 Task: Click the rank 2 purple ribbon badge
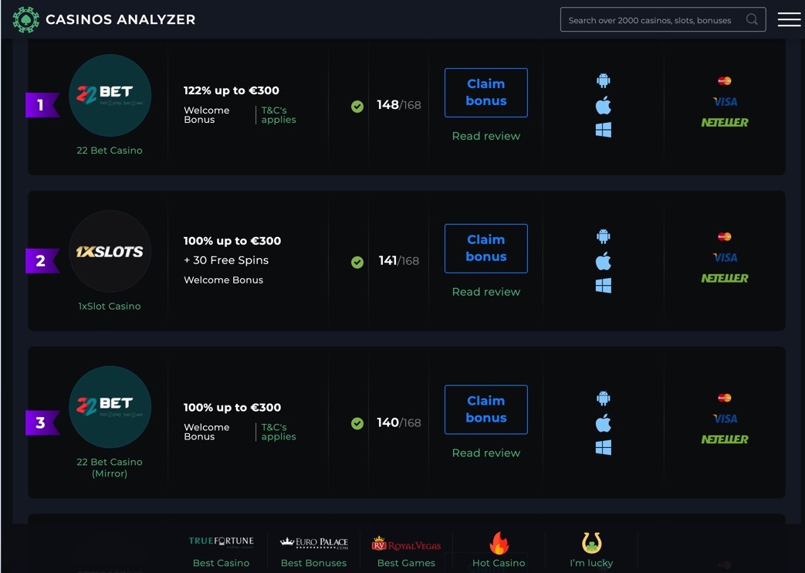point(42,260)
